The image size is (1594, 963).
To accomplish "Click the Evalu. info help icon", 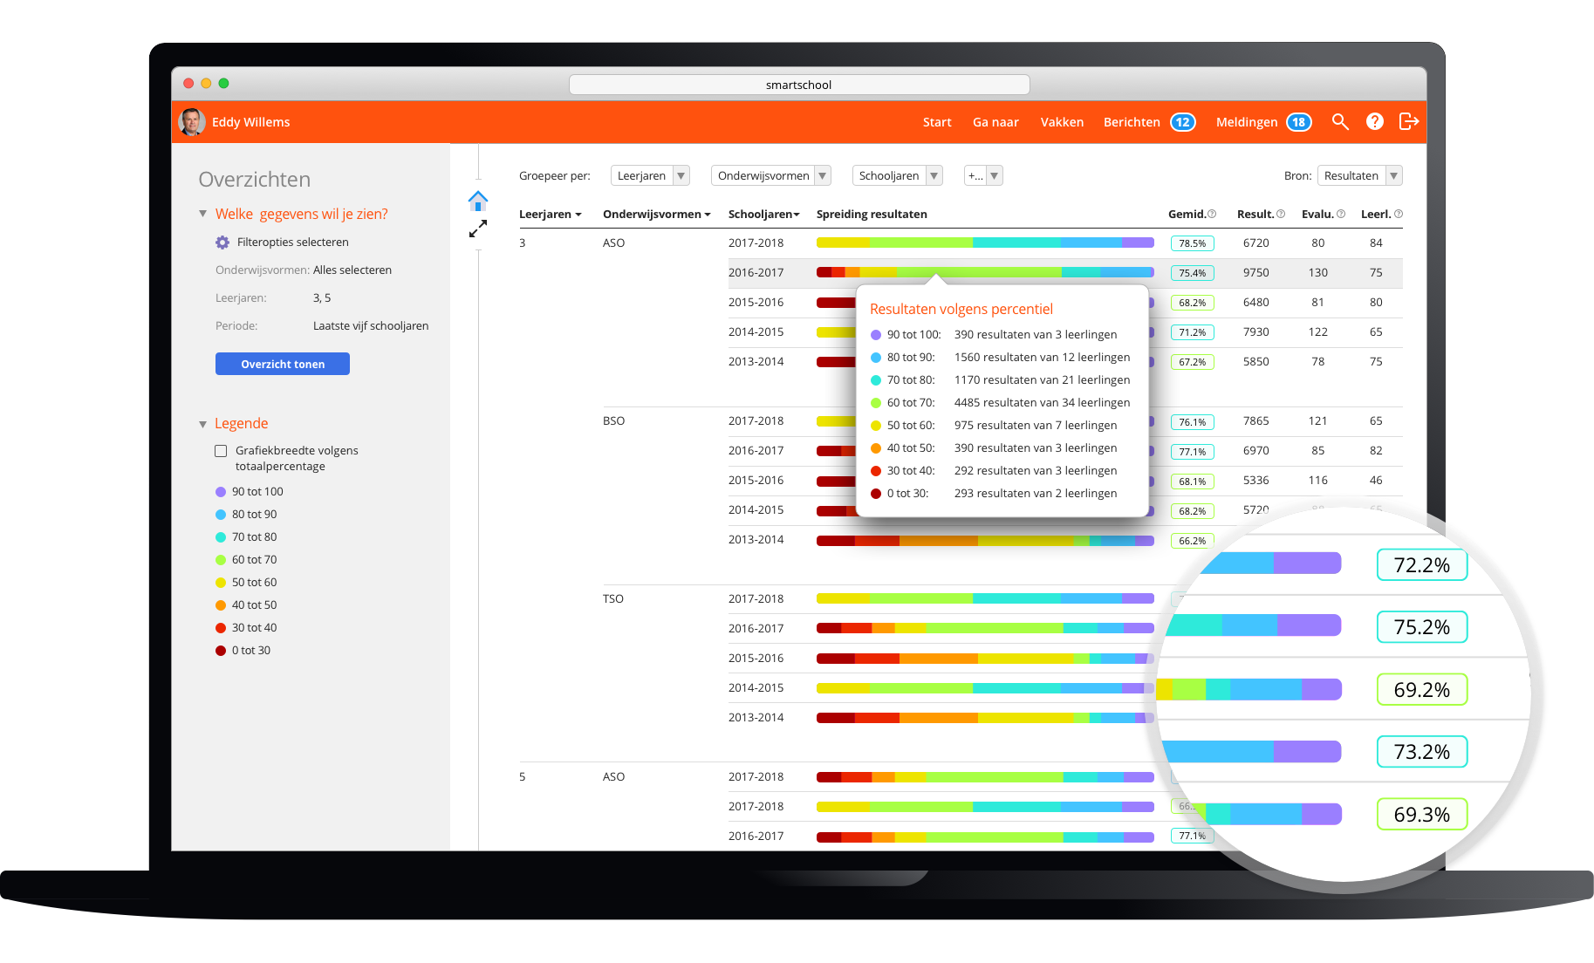I will [x=1341, y=214].
